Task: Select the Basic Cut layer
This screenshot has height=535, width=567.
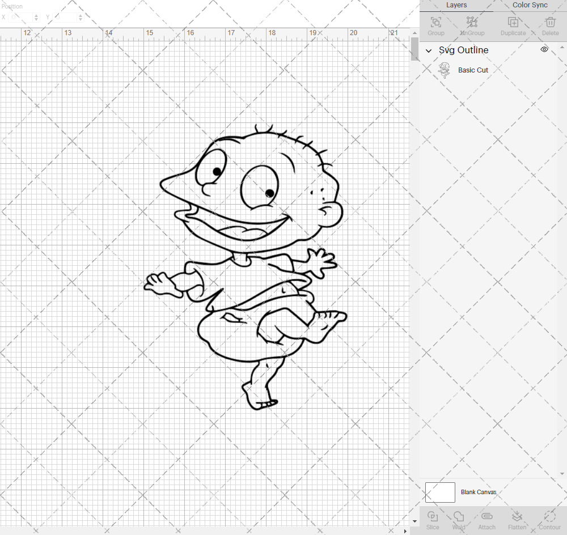Action: pyautogui.click(x=473, y=70)
